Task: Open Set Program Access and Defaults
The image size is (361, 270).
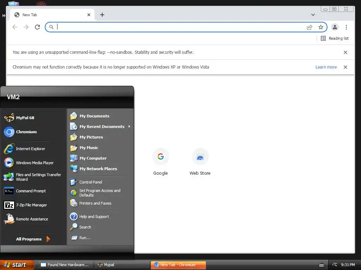Action: point(96,193)
